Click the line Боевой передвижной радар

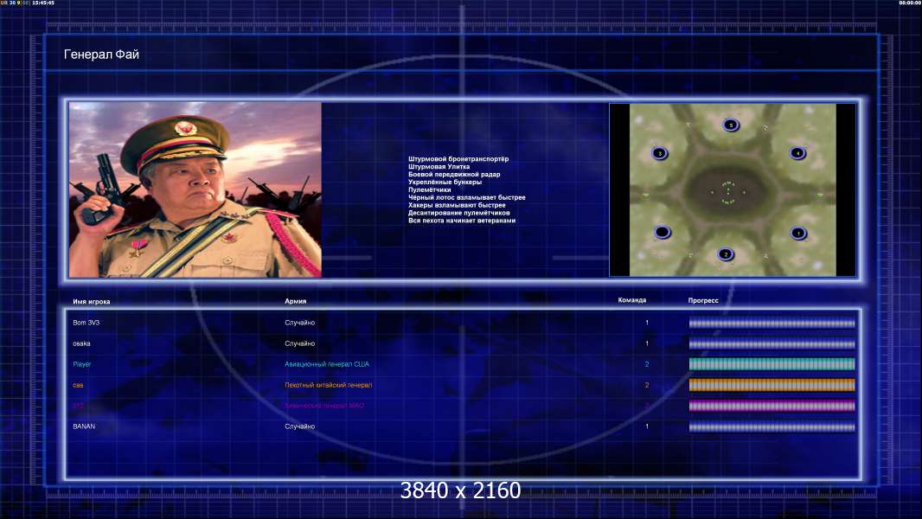click(x=454, y=174)
